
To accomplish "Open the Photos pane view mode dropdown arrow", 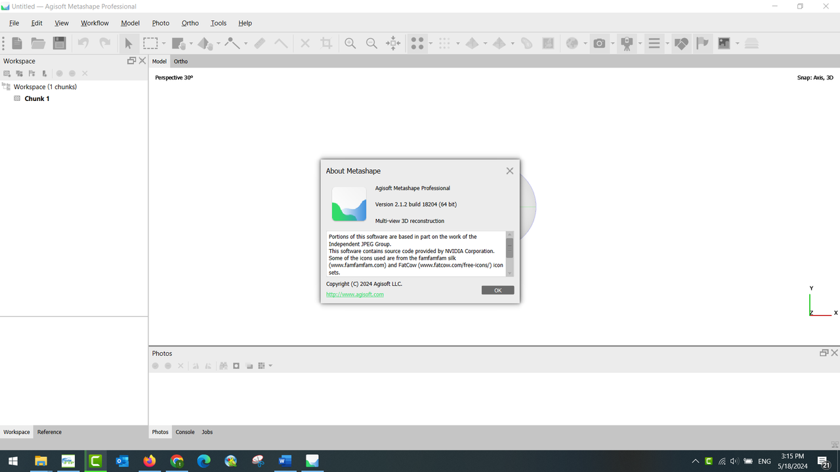I will [270, 366].
